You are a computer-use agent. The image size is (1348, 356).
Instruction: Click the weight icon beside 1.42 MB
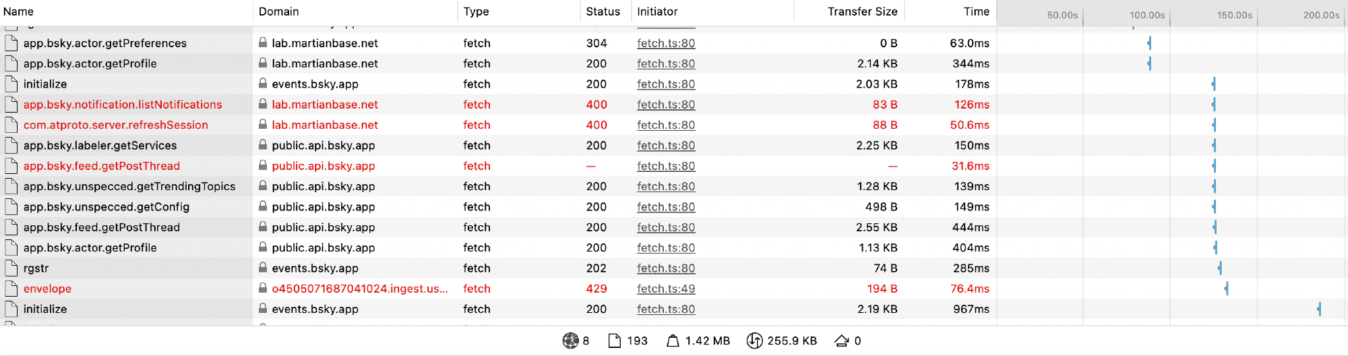[x=673, y=340]
